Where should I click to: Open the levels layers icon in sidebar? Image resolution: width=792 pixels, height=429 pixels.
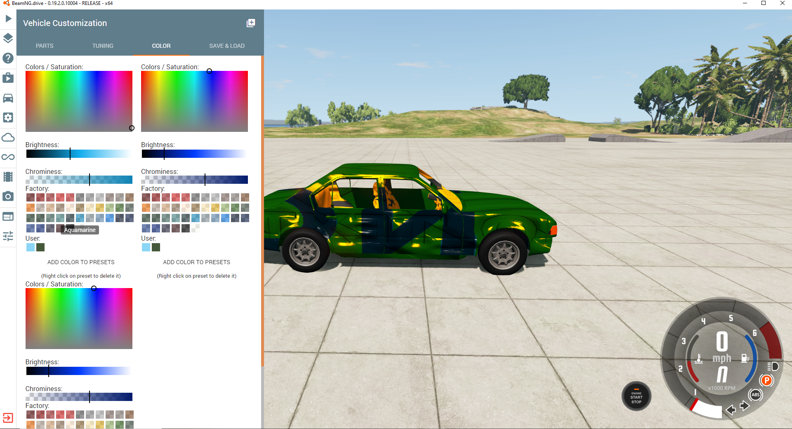8,38
